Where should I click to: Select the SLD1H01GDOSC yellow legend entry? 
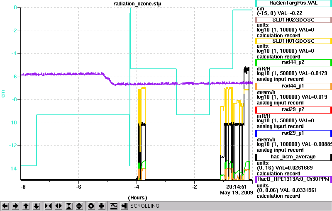pos(293,41)
